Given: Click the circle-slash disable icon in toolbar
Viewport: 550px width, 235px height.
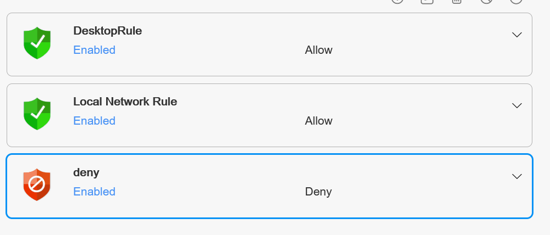Looking at the screenshot, I should point(486,1).
